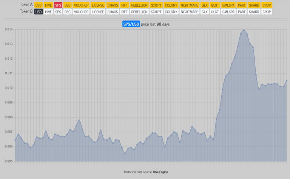Choose NIGHTMARE as Token A

[x=190, y=5]
